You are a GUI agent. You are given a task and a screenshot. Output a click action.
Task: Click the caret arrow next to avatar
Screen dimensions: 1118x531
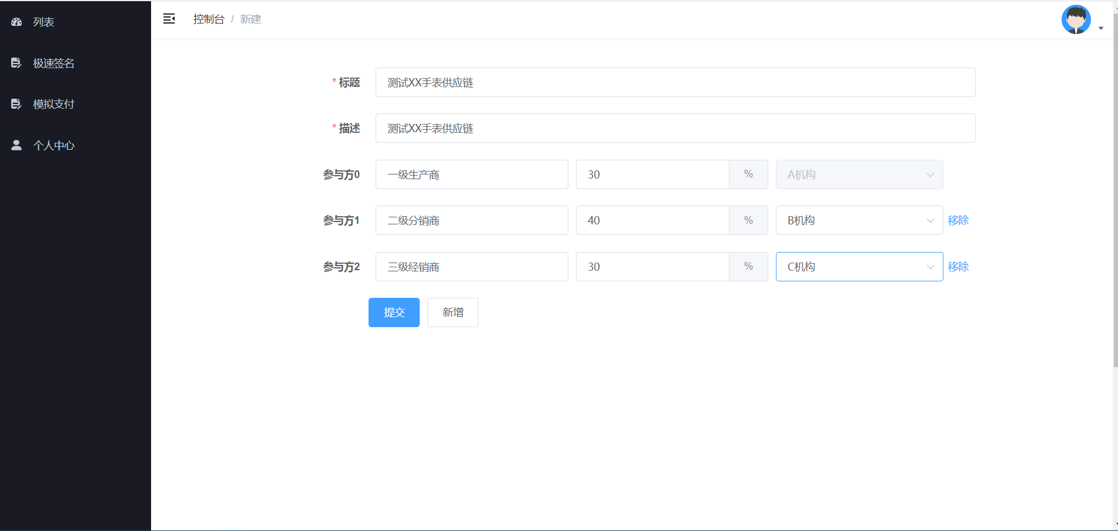click(1100, 28)
